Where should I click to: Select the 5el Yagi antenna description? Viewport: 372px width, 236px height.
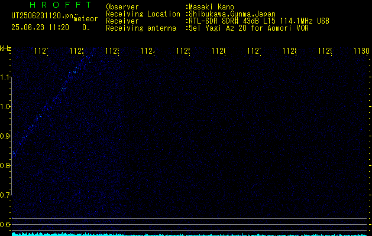coord(248,28)
